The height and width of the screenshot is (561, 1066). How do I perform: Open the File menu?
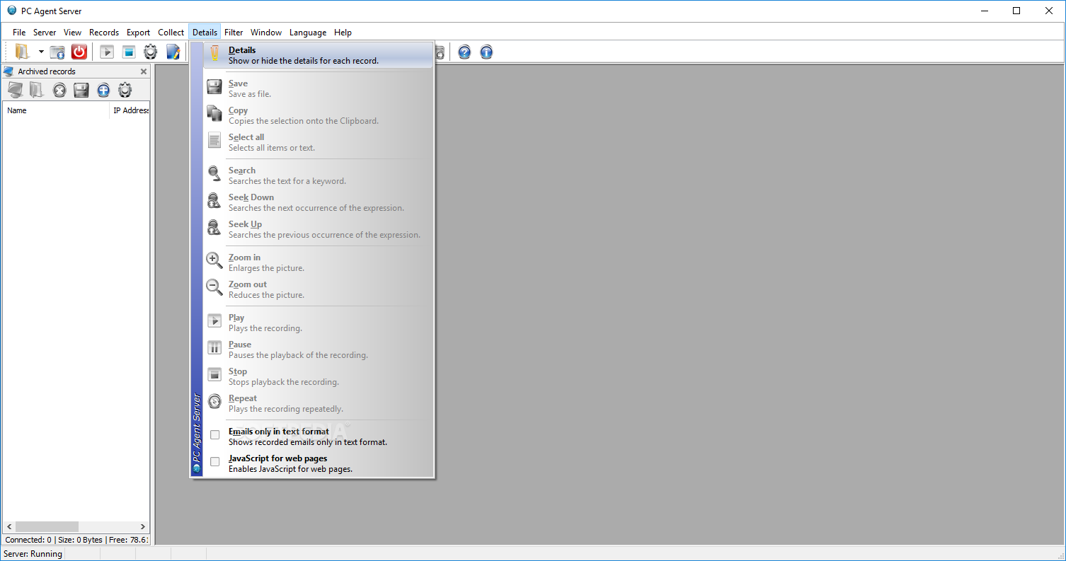pos(19,33)
